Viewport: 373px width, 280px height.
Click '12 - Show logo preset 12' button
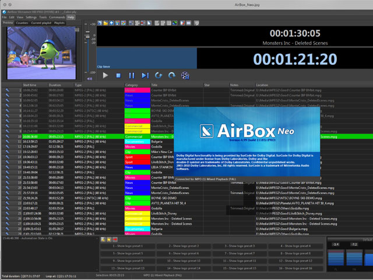[295, 261]
